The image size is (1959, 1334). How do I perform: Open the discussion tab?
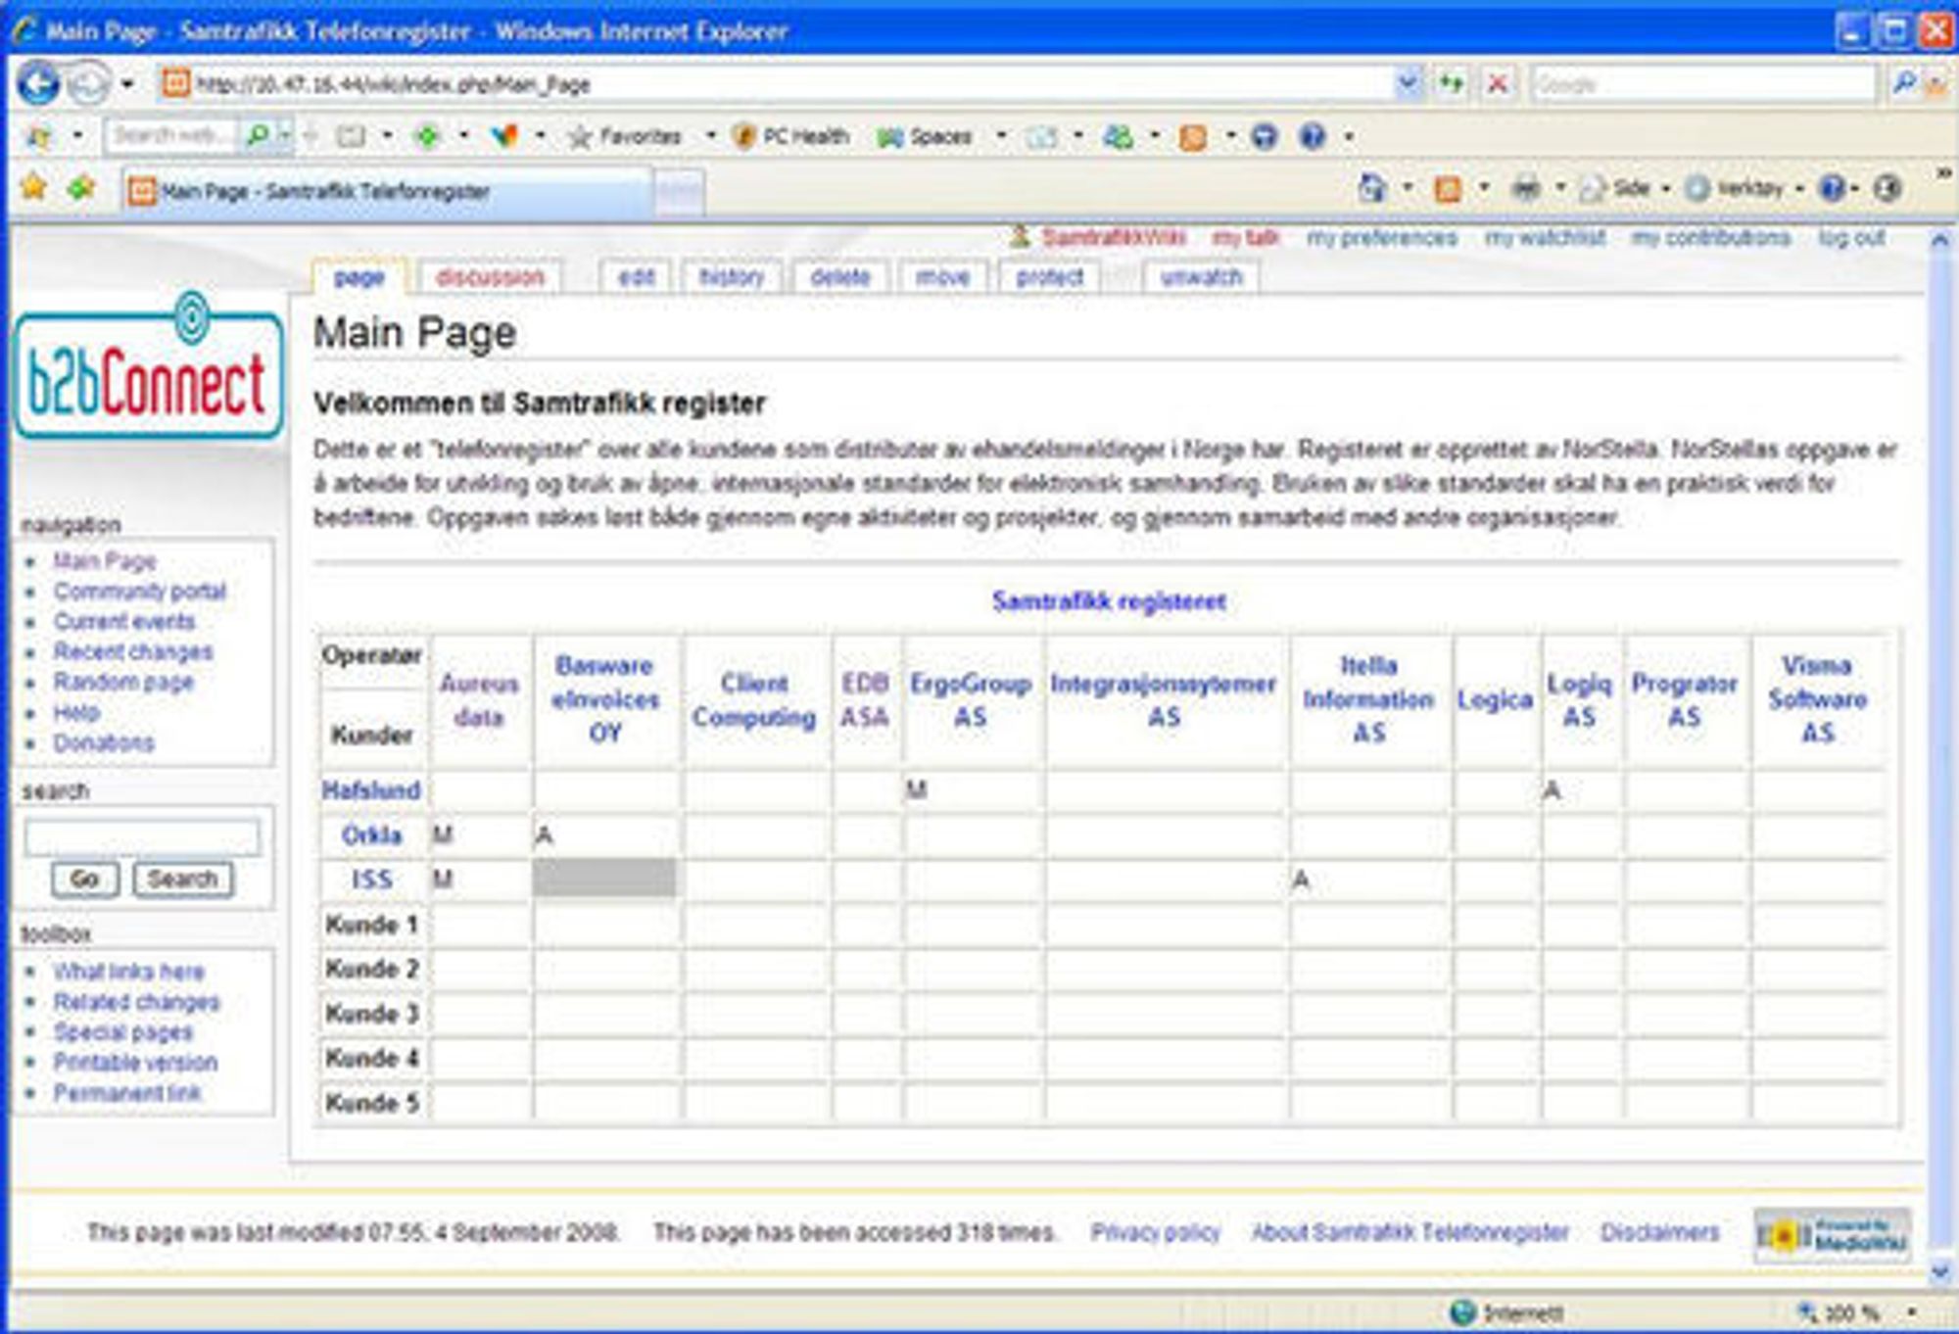pyautogui.click(x=490, y=277)
